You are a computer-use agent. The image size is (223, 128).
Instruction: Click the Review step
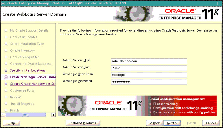[15, 97]
